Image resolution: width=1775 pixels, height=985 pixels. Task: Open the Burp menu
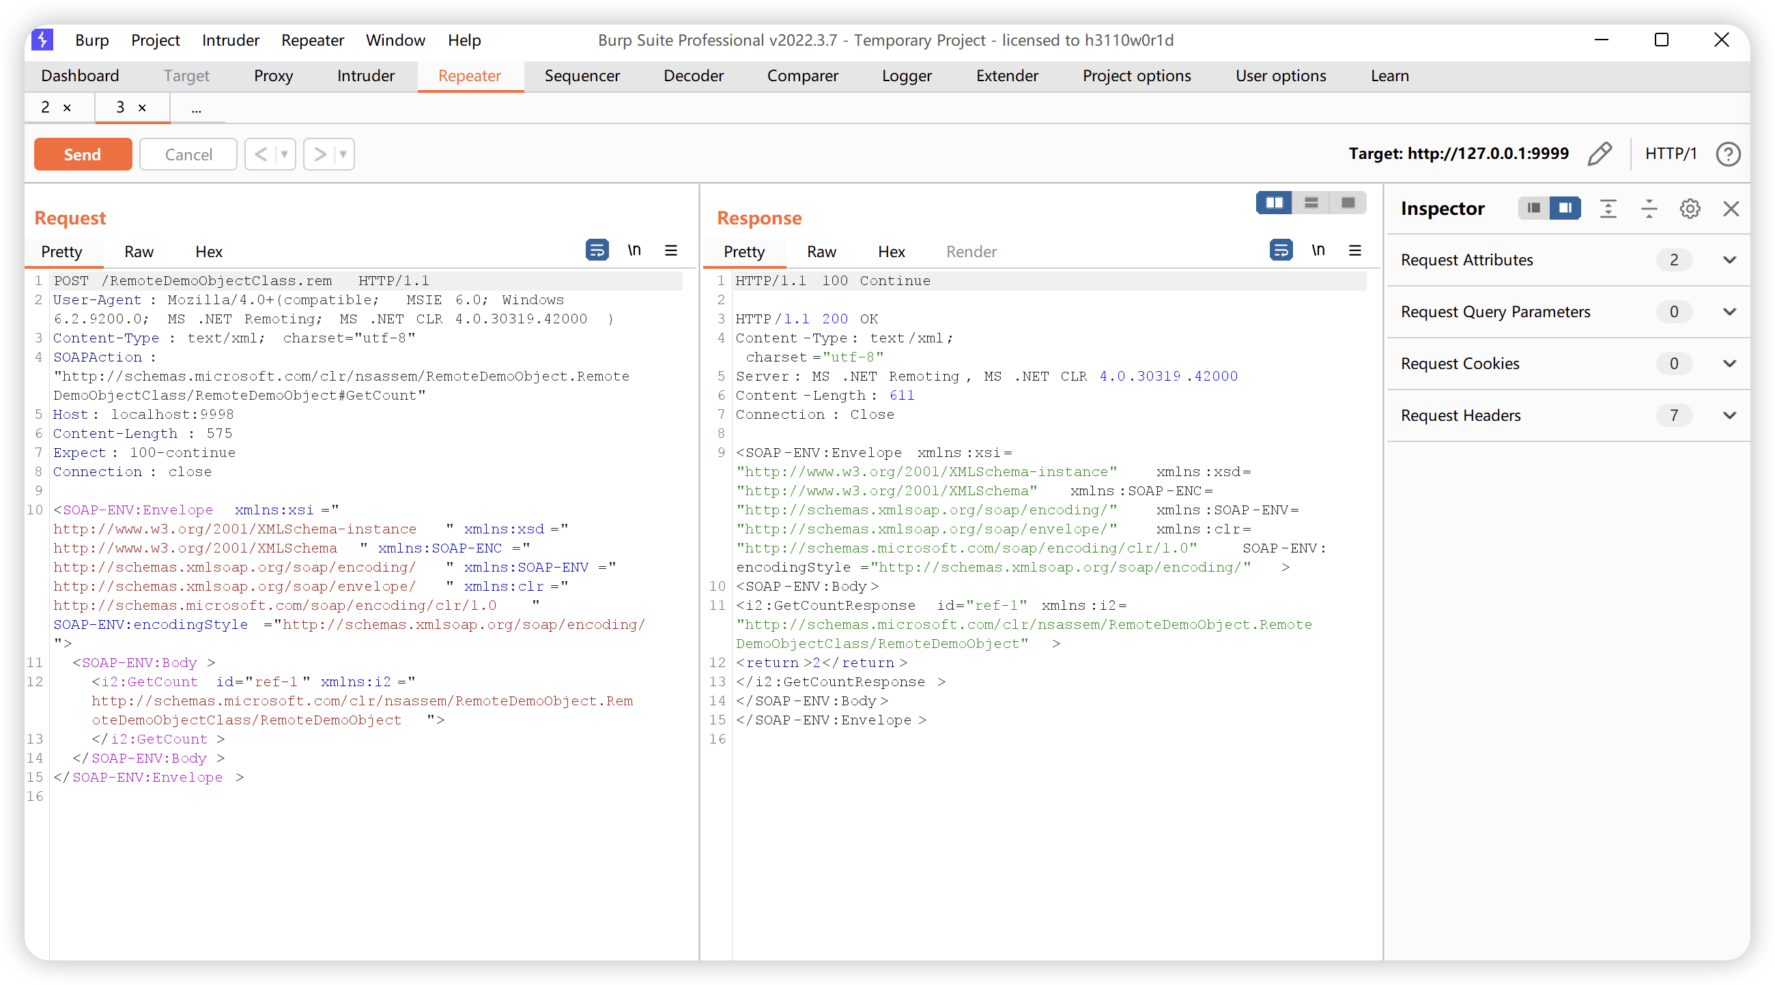click(91, 40)
